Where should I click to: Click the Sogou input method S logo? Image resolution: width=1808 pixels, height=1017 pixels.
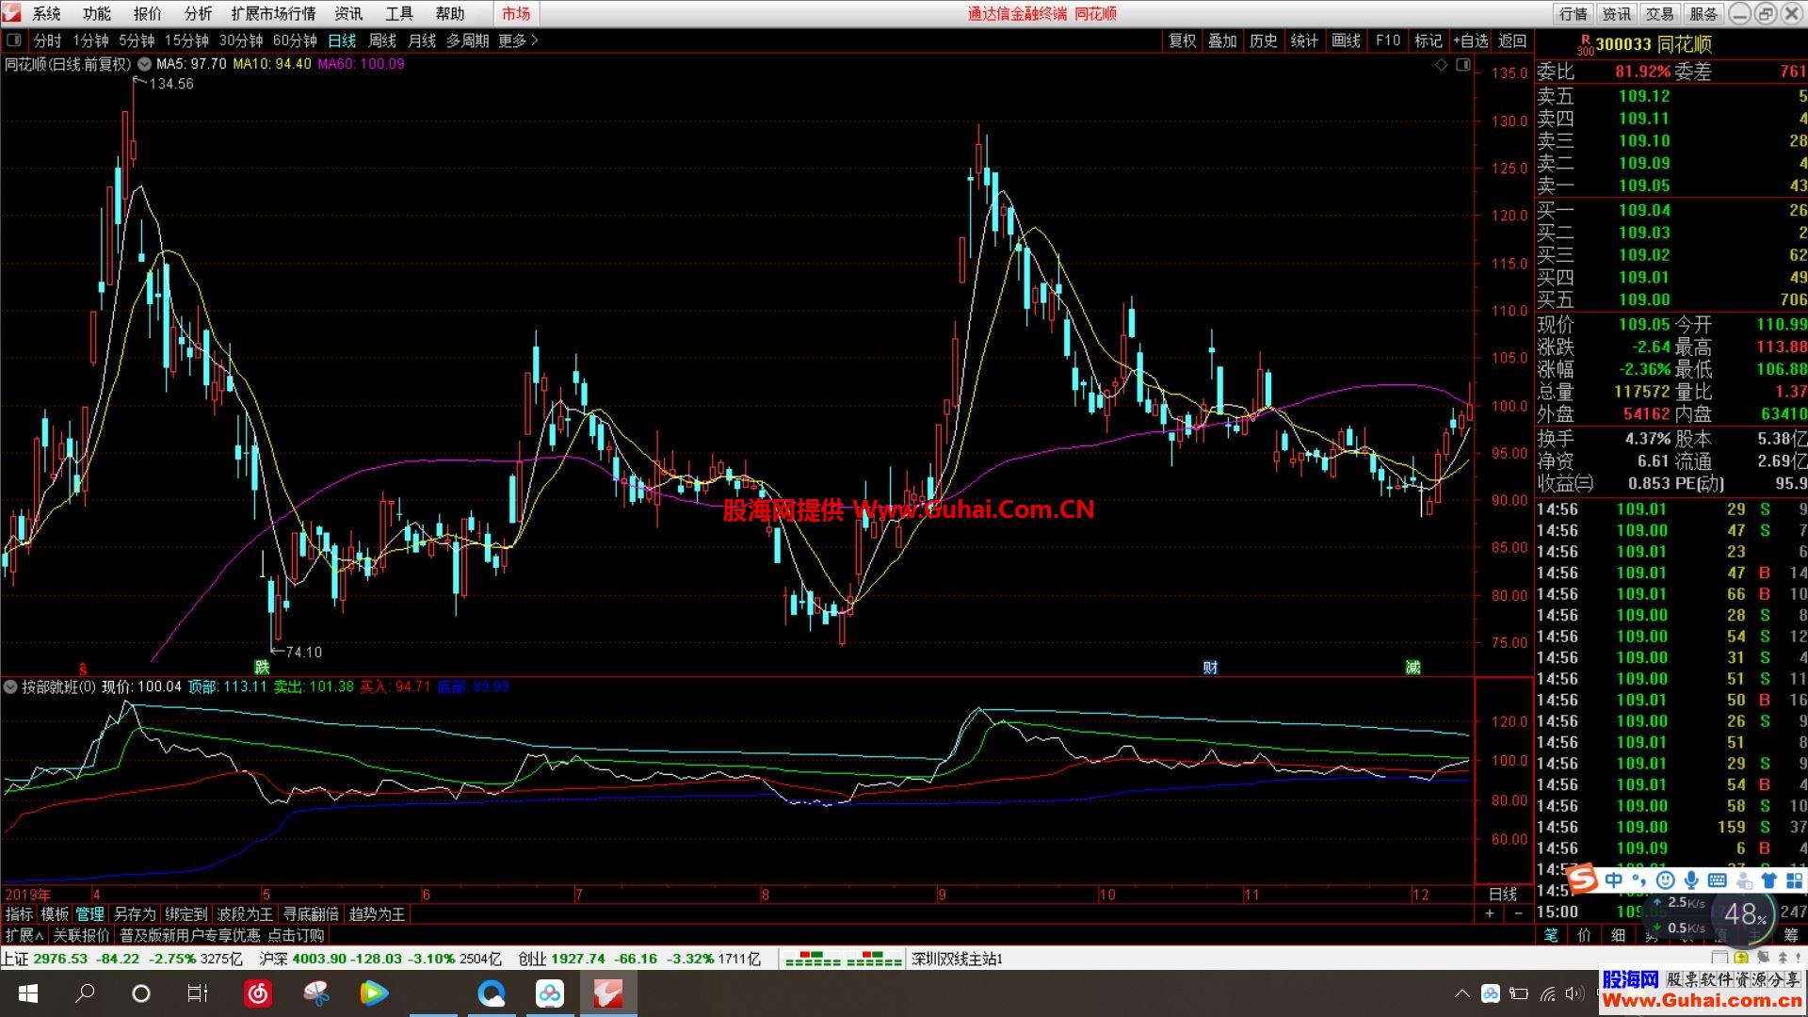pos(1583,880)
